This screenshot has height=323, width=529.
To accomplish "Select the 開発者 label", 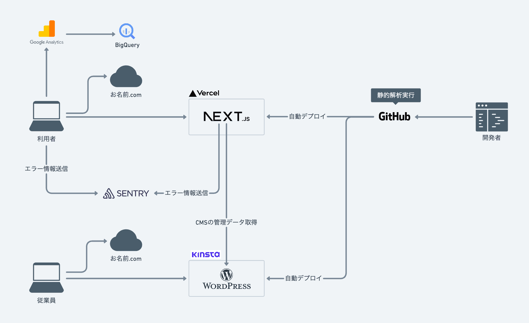I will point(492,138).
